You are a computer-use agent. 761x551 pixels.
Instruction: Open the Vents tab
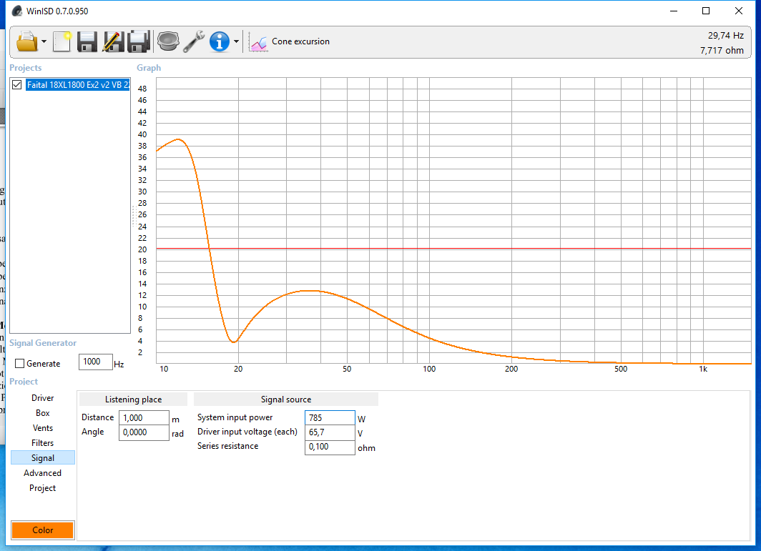pos(43,428)
